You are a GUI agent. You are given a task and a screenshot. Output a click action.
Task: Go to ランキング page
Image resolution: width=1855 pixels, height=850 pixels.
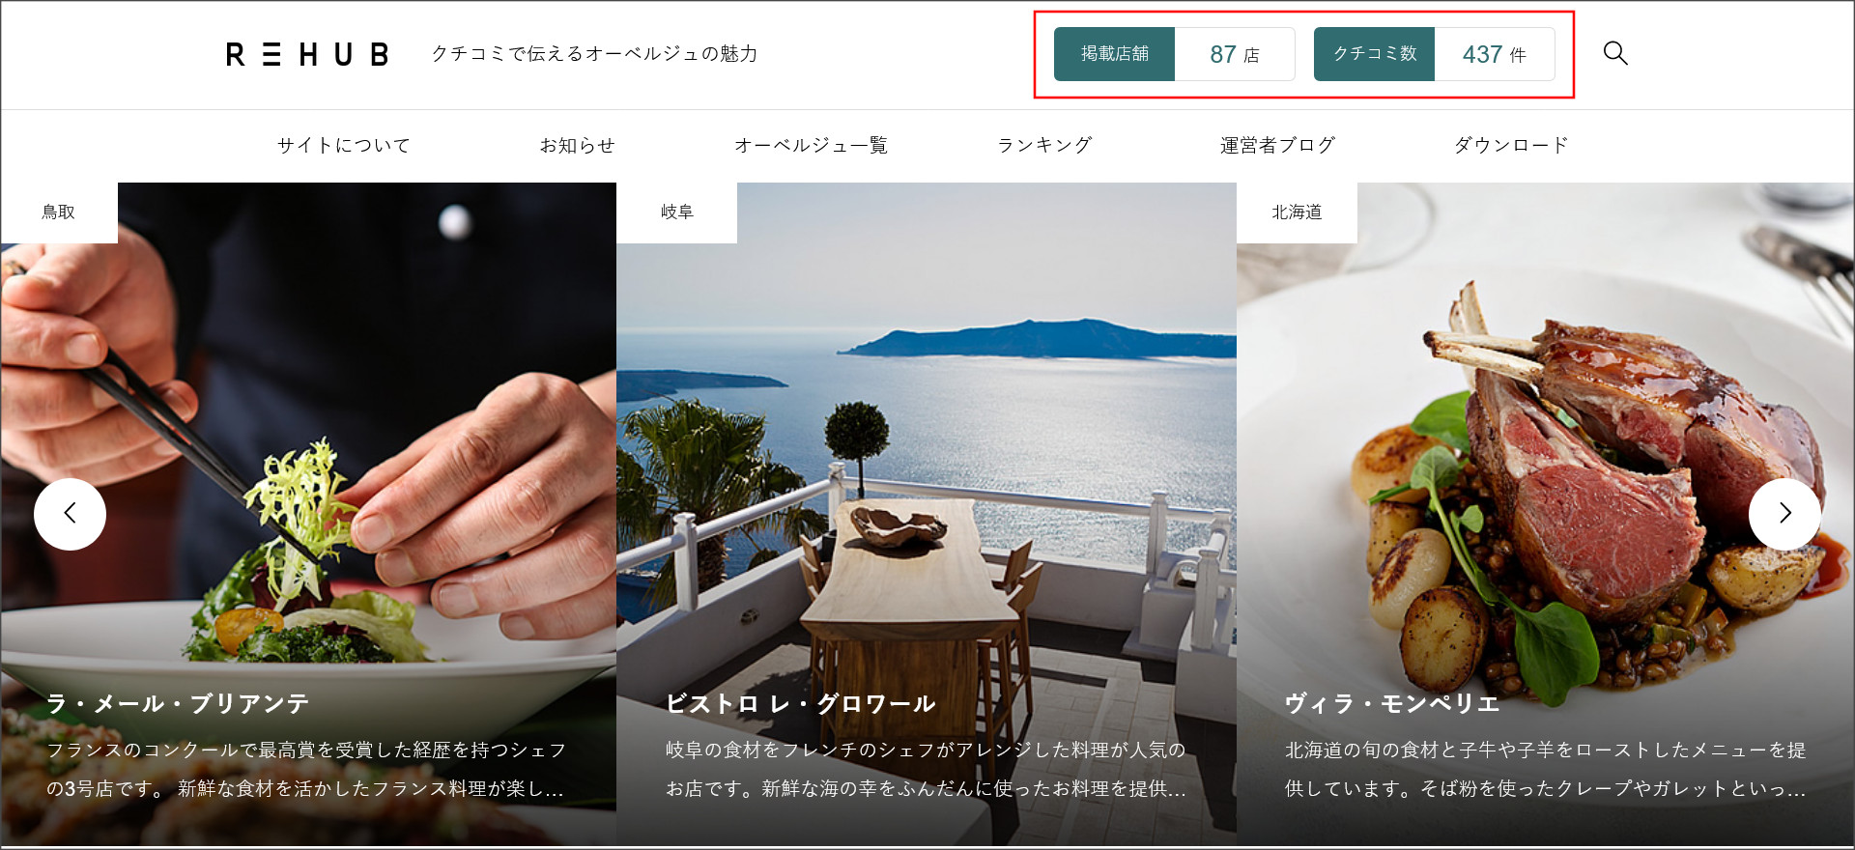tap(1044, 145)
